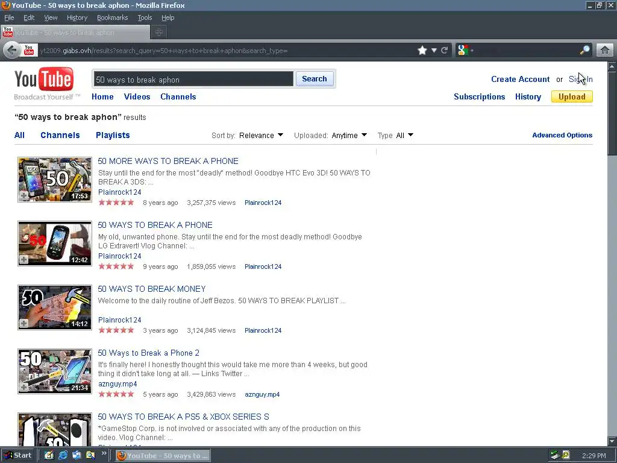
Task: Switch to the Playlists results filter
Action: [x=113, y=135]
